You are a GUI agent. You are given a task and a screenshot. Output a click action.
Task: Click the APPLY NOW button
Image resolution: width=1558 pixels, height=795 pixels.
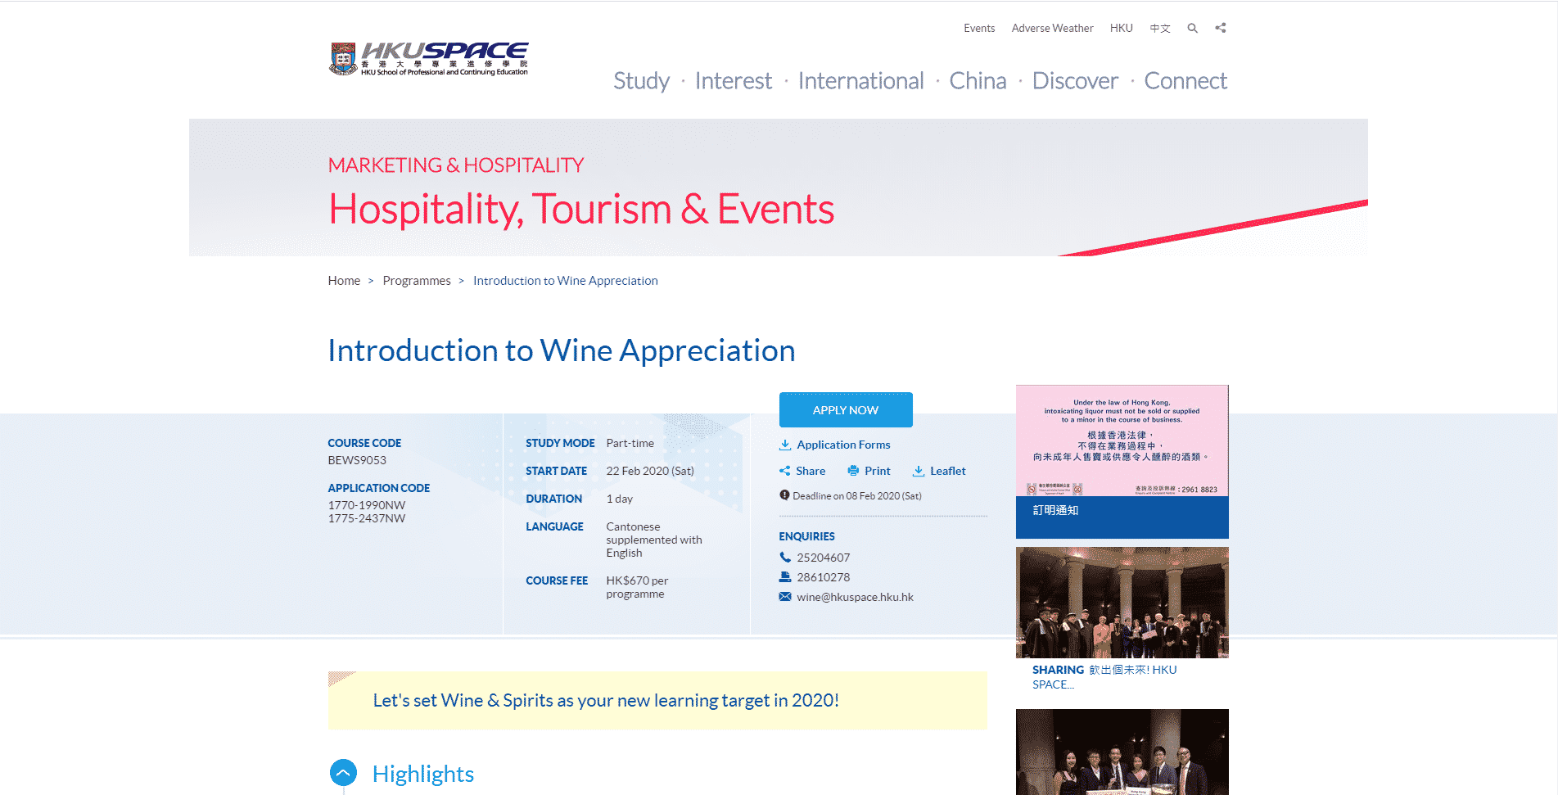pyautogui.click(x=846, y=410)
